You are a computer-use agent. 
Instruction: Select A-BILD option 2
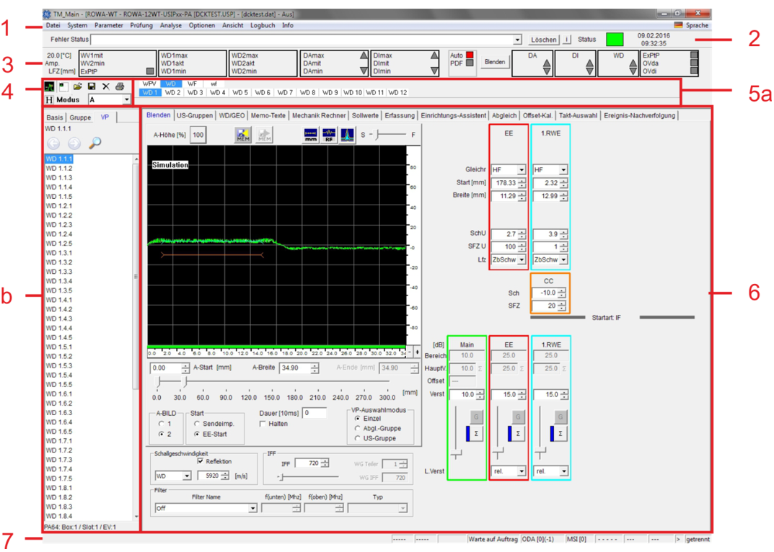tap(162, 434)
